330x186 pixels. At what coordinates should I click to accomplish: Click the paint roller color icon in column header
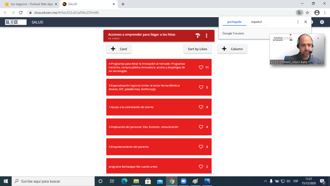pos(198,36)
